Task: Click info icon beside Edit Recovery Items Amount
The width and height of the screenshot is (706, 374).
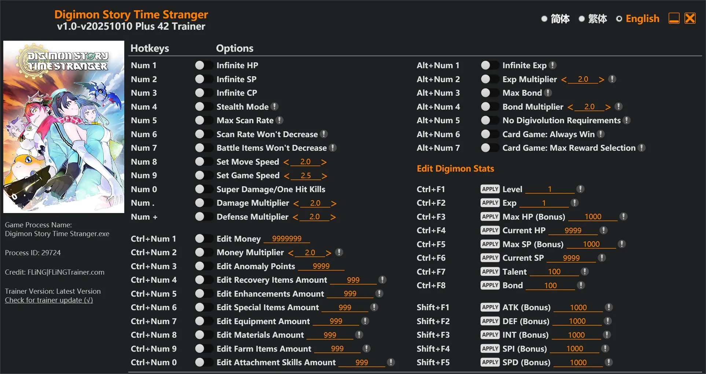Action: pos(382,280)
